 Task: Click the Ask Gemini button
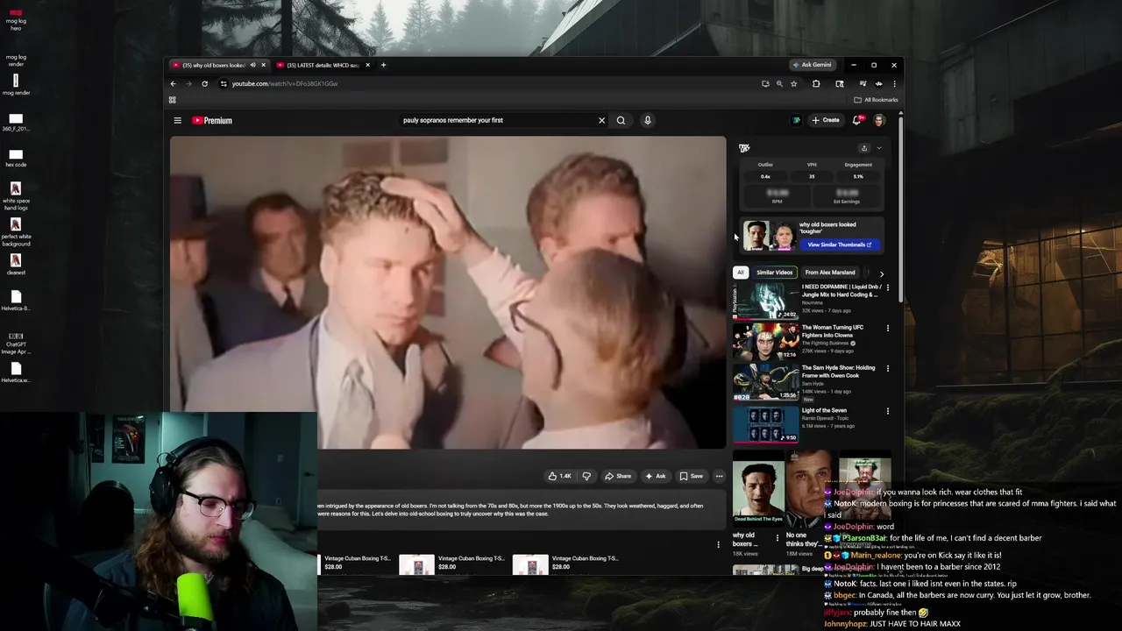point(811,65)
